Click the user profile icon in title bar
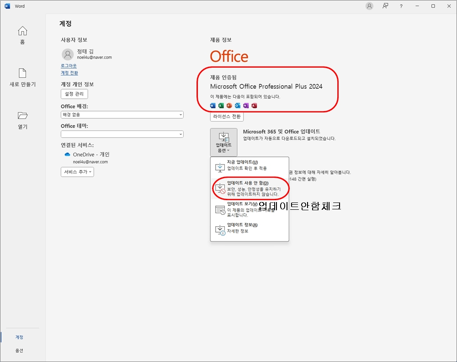The height and width of the screenshot is (362, 457). 369,6
